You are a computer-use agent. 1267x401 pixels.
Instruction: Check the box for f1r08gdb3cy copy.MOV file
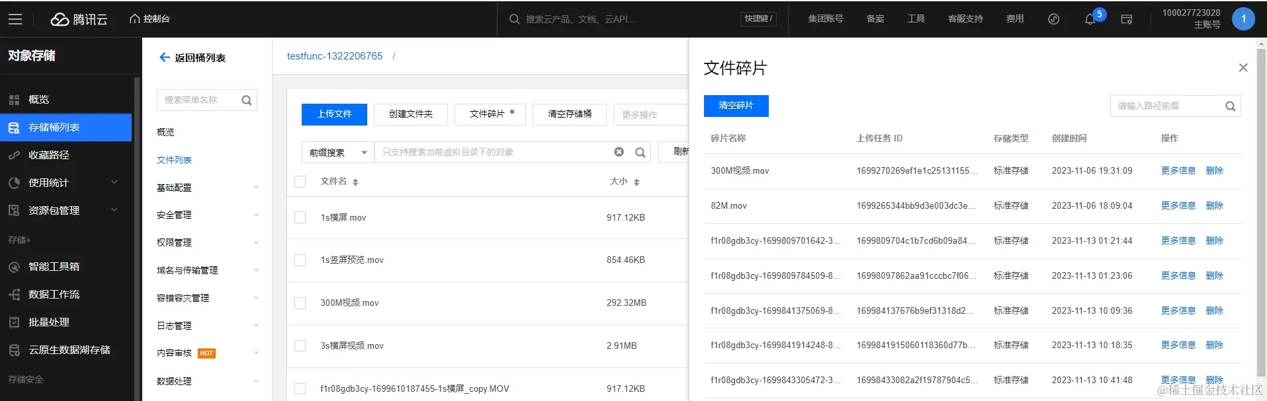pos(300,389)
